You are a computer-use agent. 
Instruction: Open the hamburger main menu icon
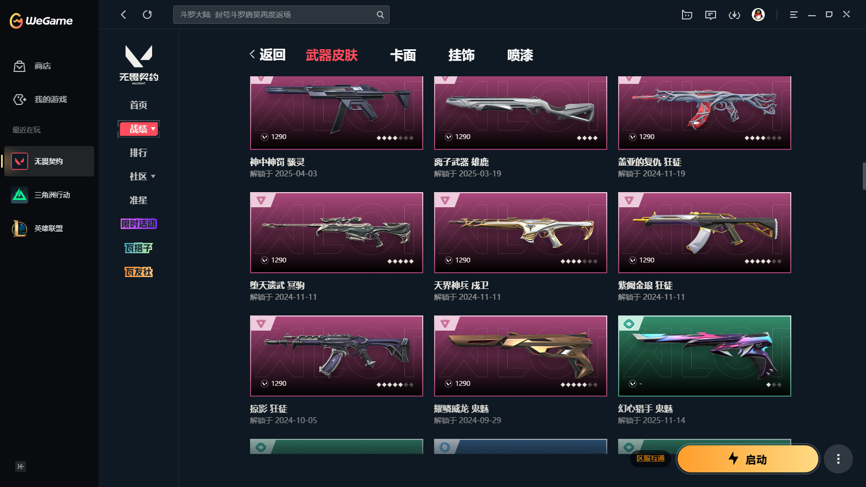[793, 15]
